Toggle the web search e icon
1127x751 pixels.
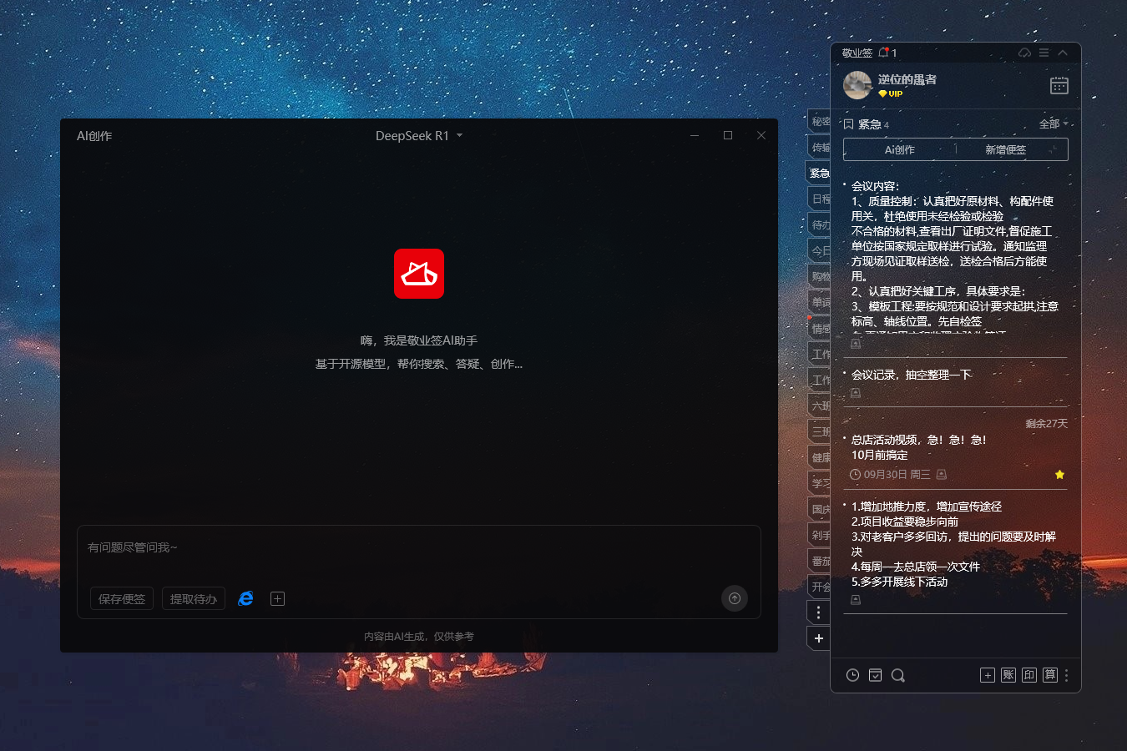245,598
